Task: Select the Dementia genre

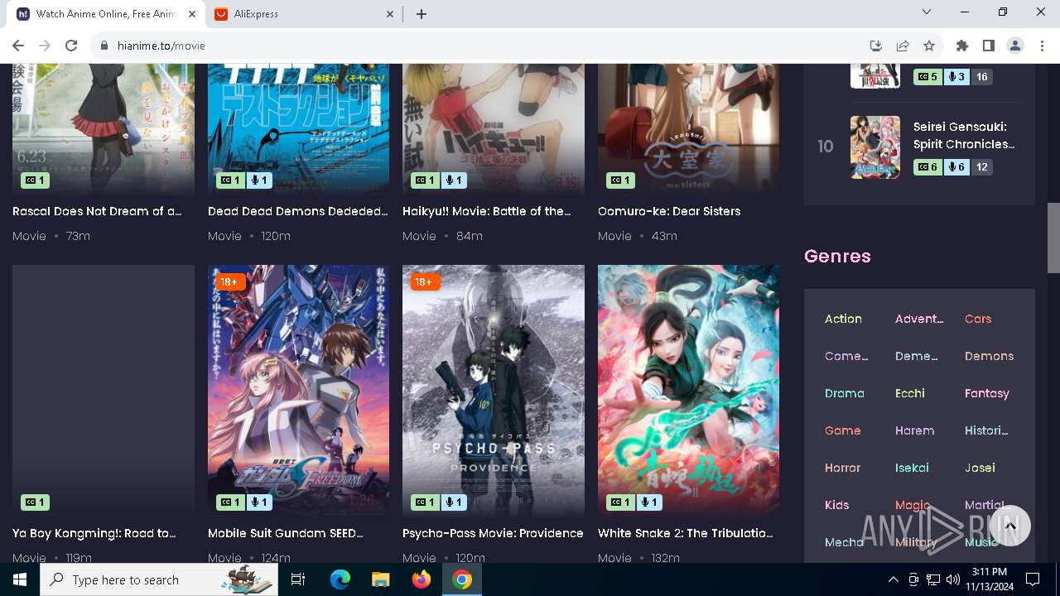Action: (x=916, y=356)
